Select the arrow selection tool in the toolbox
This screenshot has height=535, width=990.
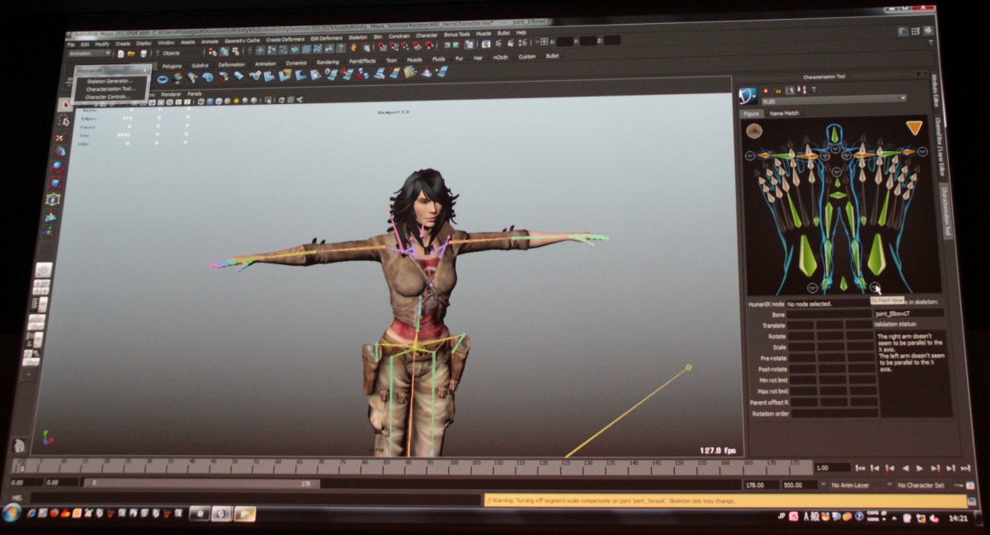click(x=66, y=105)
